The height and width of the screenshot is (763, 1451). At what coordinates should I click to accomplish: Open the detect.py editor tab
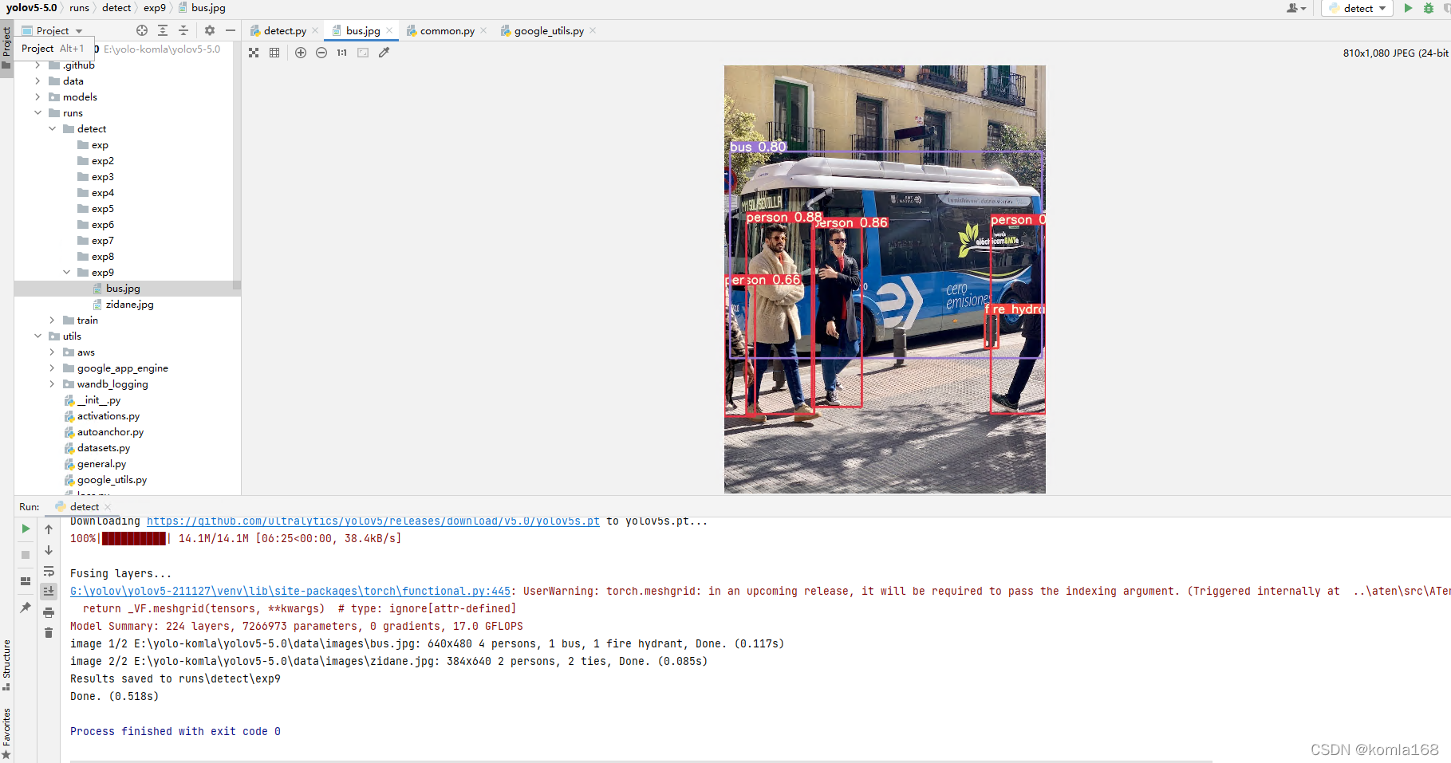coord(284,30)
